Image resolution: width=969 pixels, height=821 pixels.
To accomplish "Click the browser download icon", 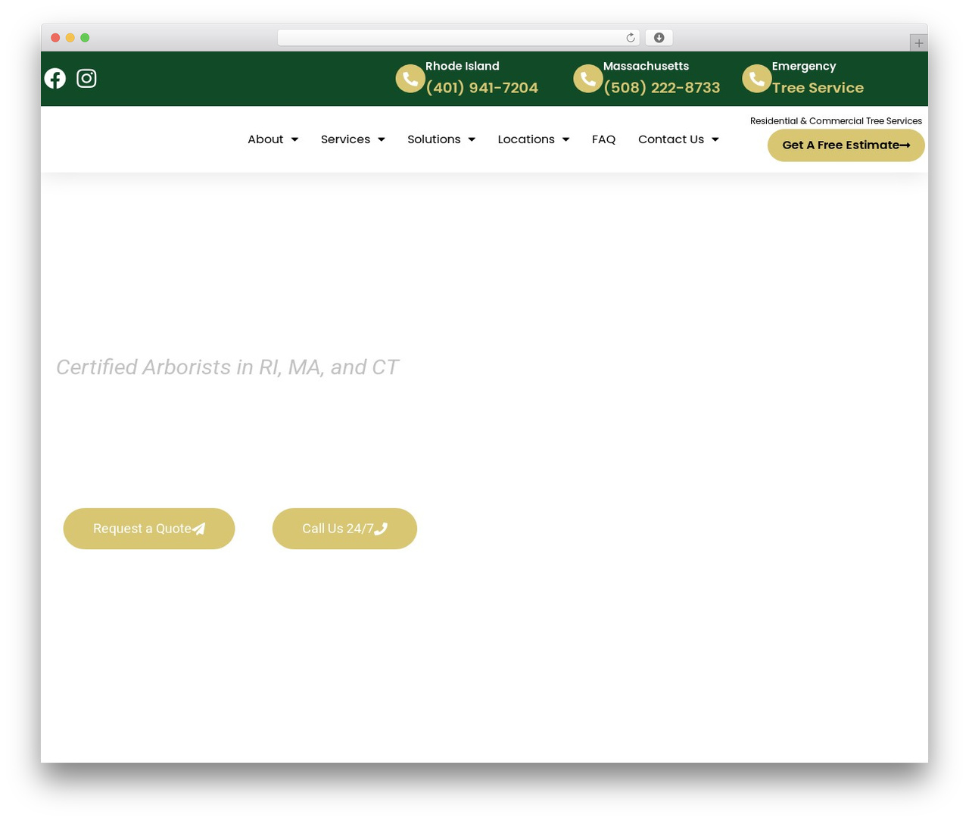I will [x=659, y=38].
